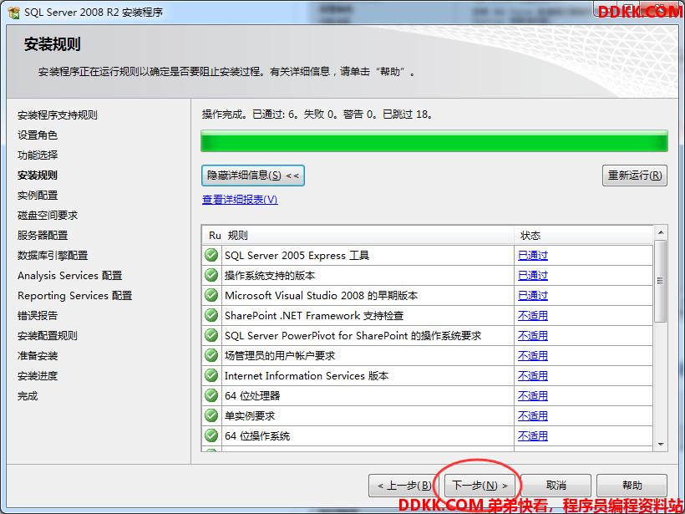685x514 pixels.
Task: Click check icon for 单实例要求
Action: click(211, 415)
